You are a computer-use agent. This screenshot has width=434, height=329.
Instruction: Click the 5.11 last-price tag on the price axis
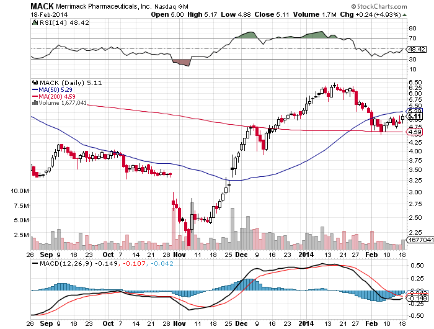point(414,116)
